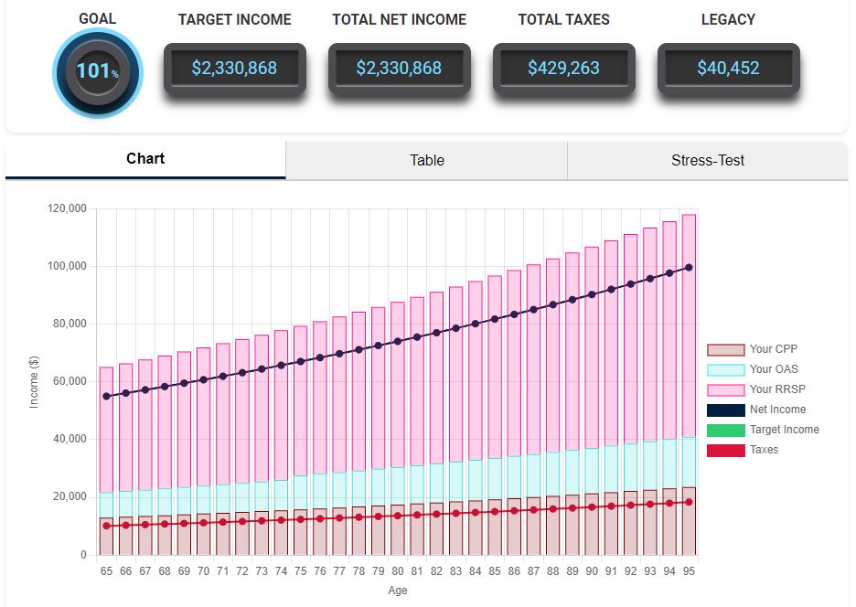The height and width of the screenshot is (607, 856).
Task: Toggle Taxes legend entry
Action: point(726,450)
